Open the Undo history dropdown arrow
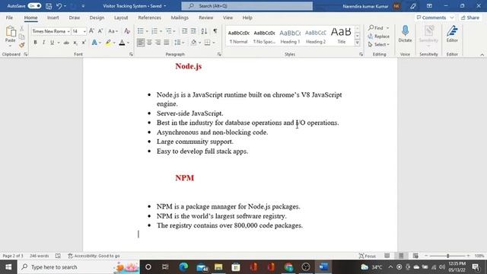The width and height of the screenshot is (487, 274). coord(65,6)
